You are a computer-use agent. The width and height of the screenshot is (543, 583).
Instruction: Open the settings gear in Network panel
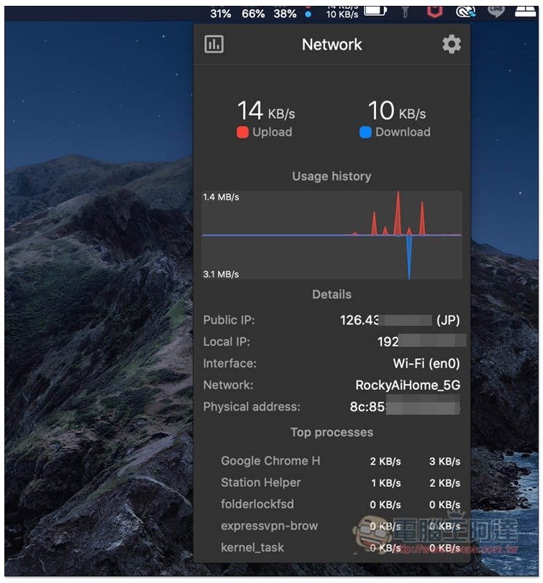[x=451, y=44]
